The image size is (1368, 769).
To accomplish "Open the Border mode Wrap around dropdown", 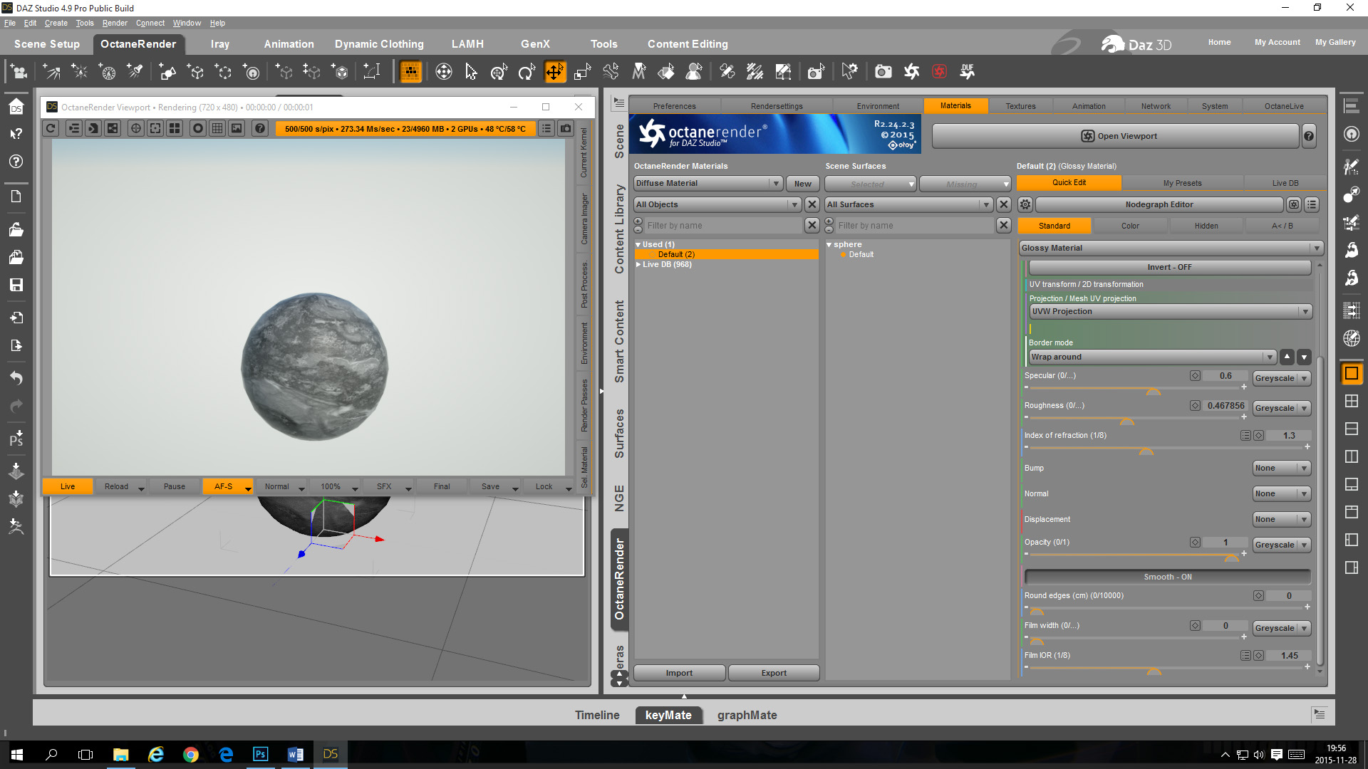I will (x=1152, y=357).
